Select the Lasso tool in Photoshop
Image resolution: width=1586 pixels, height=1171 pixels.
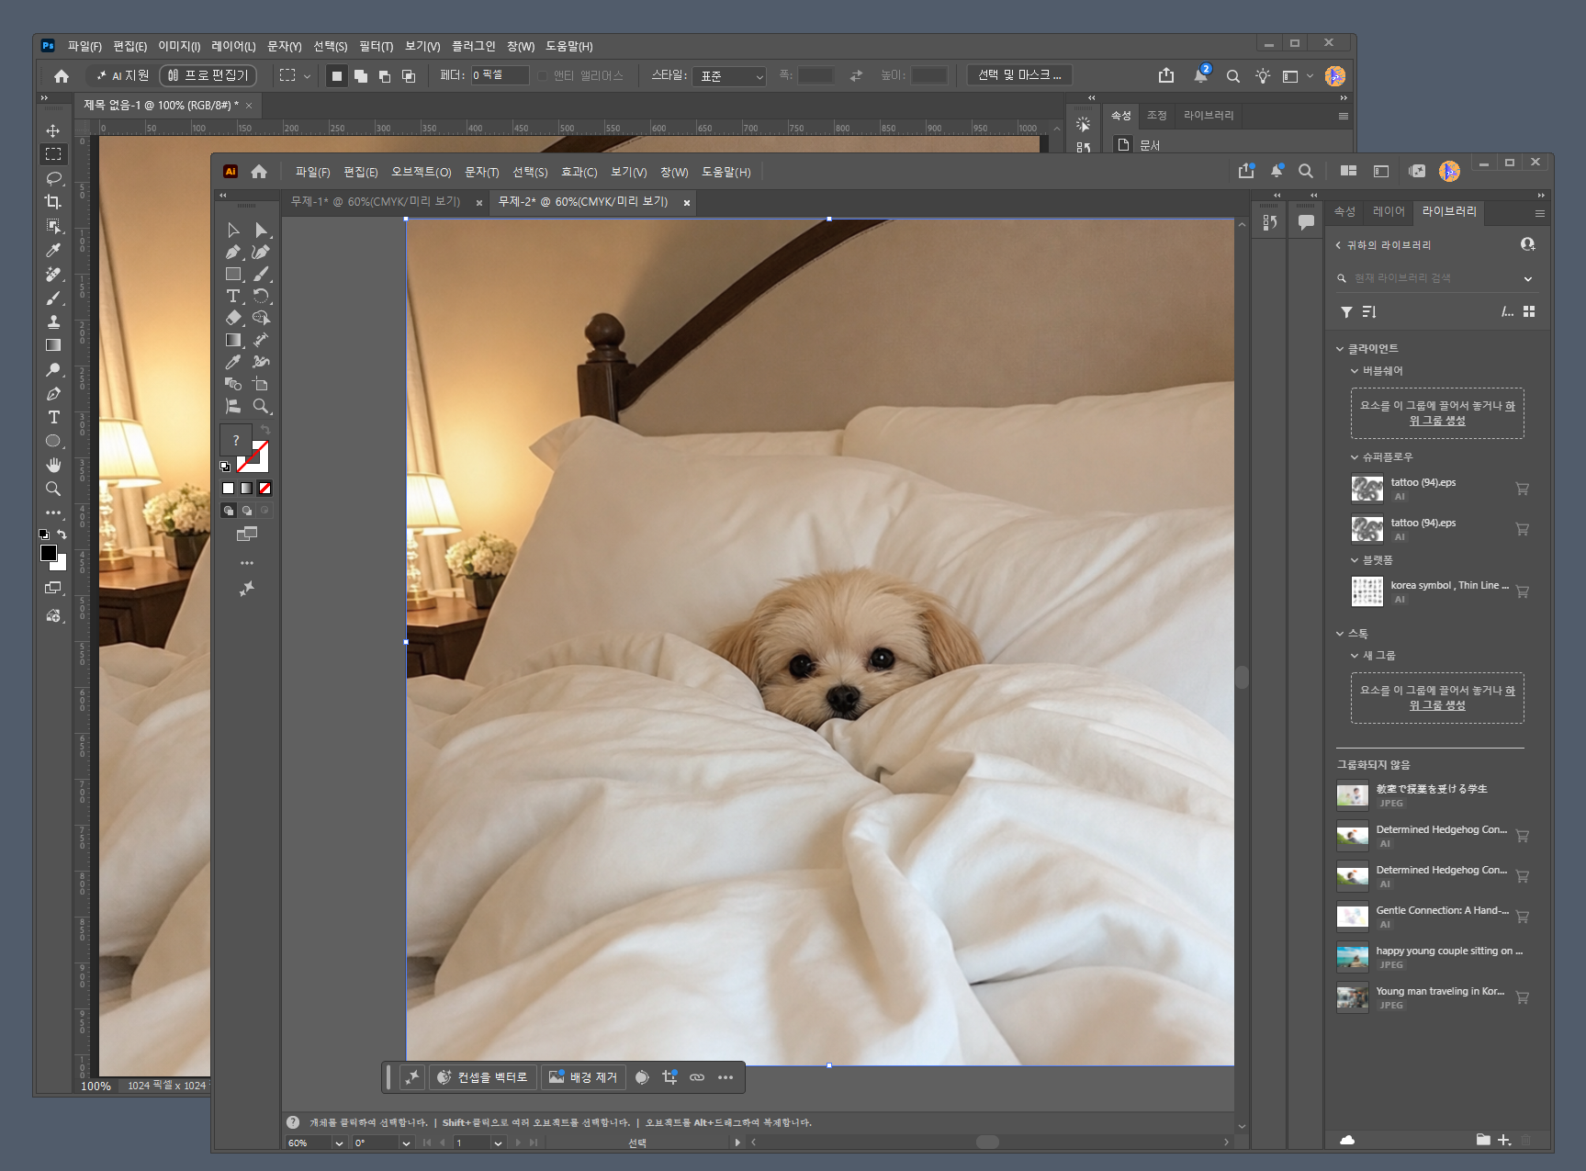point(53,177)
